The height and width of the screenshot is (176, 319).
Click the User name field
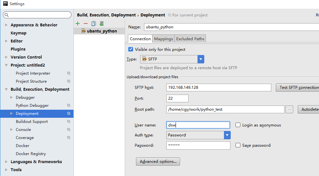point(198,125)
